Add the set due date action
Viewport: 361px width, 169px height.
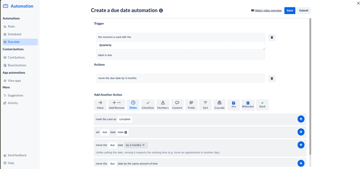(301, 132)
